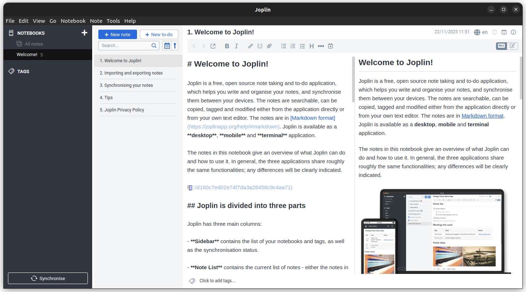The width and height of the screenshot is (526, 292).
Task: Open the Edit menu
Action: 23,21
